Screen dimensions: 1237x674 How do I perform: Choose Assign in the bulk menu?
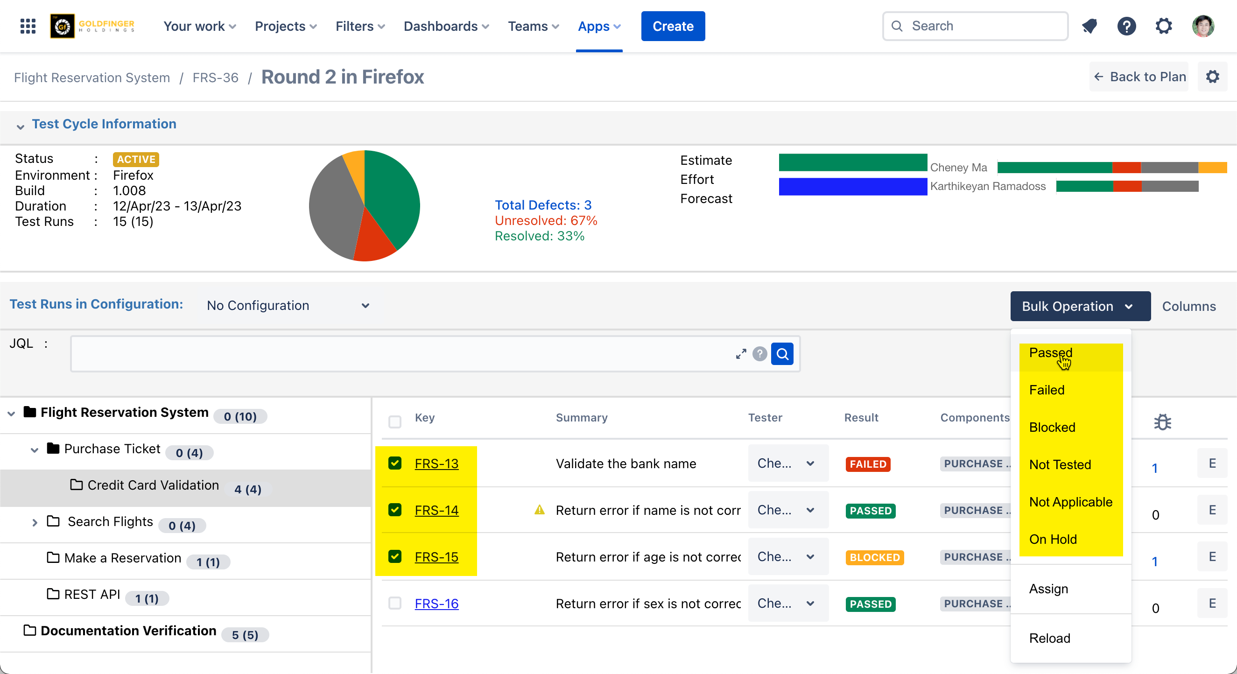(1048, 589)
